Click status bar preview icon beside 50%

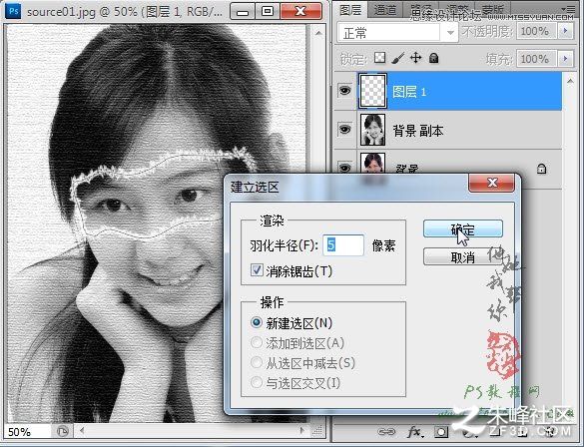[x=63, y=432]
